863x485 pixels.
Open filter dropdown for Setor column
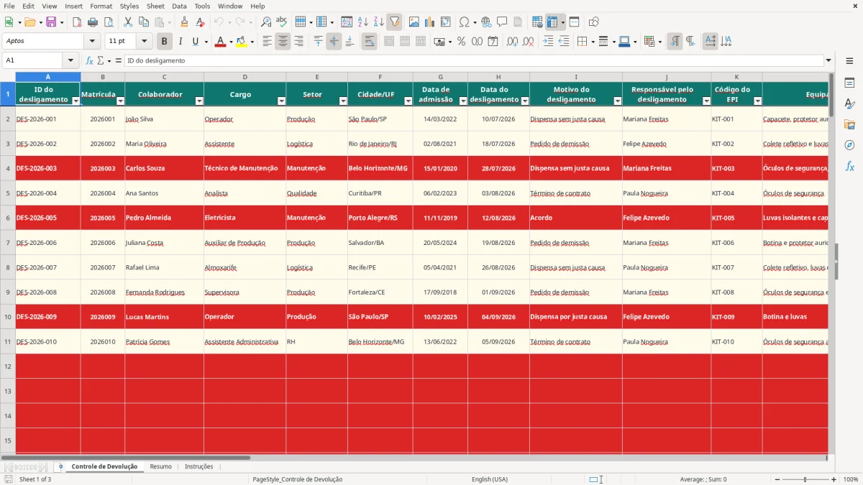click(343, 101)
